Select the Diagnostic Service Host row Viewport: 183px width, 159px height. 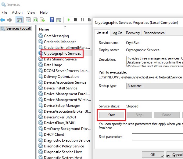[x=63, y=152]
